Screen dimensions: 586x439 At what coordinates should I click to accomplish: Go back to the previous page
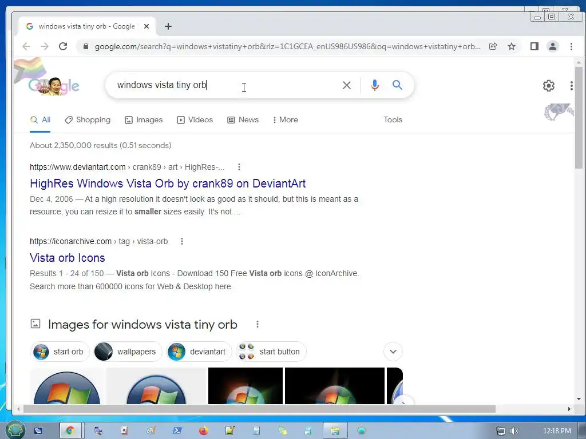[26, 46]
